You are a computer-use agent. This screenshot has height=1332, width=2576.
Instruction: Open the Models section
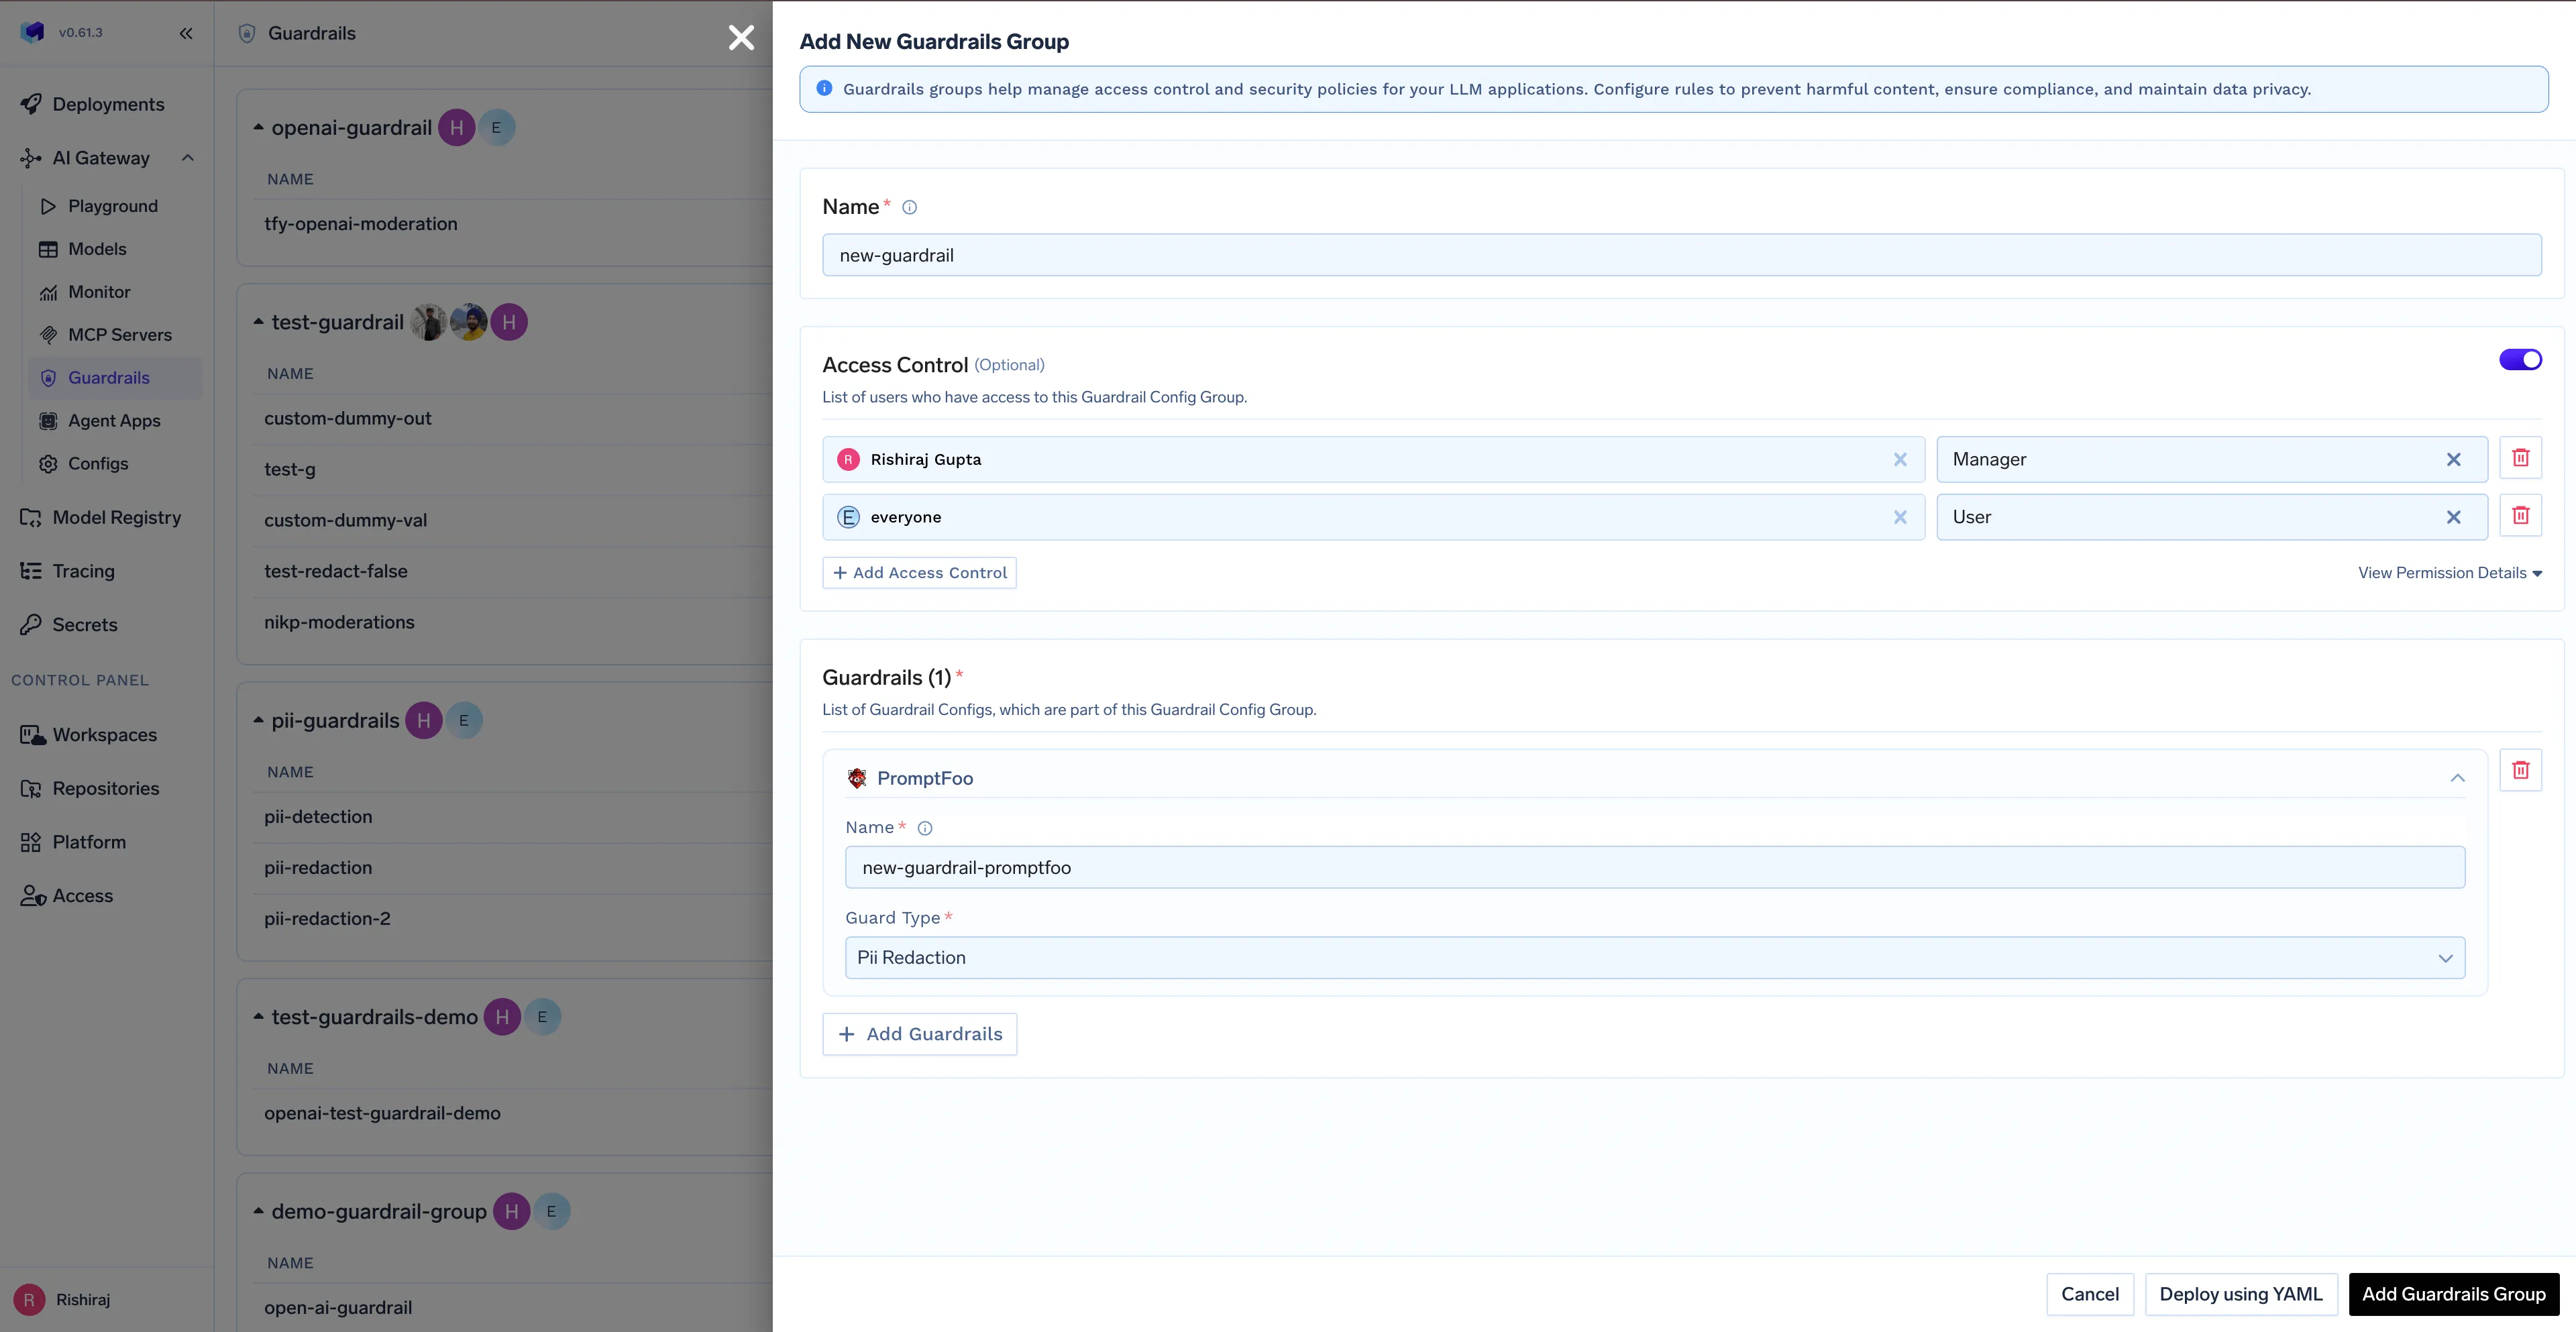(97, 248)
